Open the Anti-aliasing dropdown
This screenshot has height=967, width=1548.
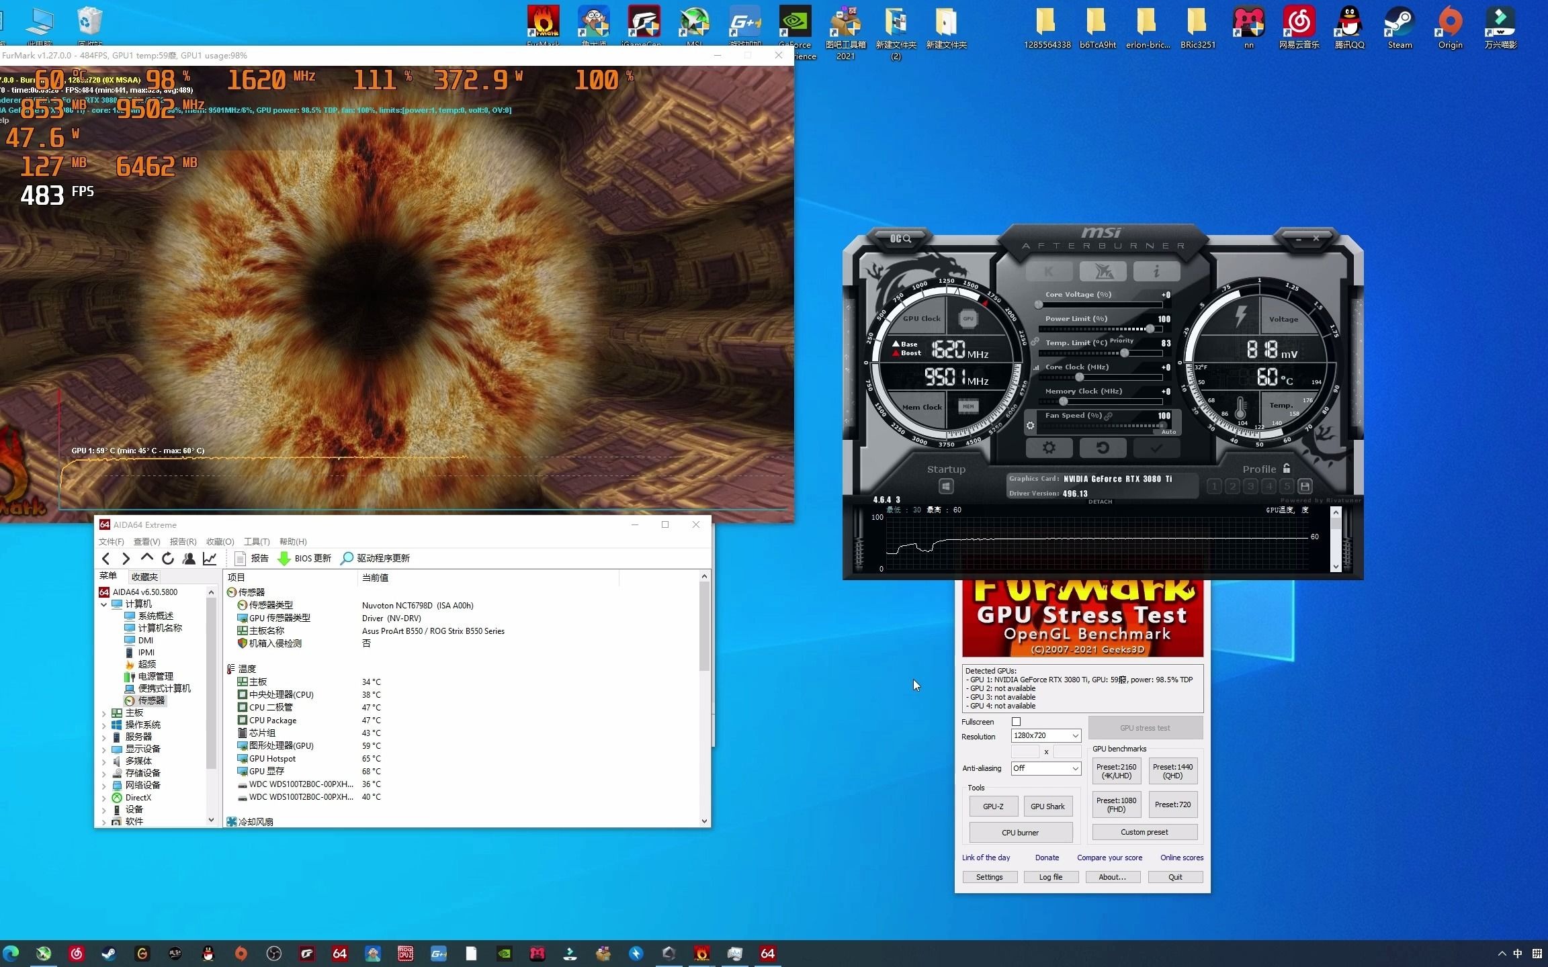(1045, 768)
